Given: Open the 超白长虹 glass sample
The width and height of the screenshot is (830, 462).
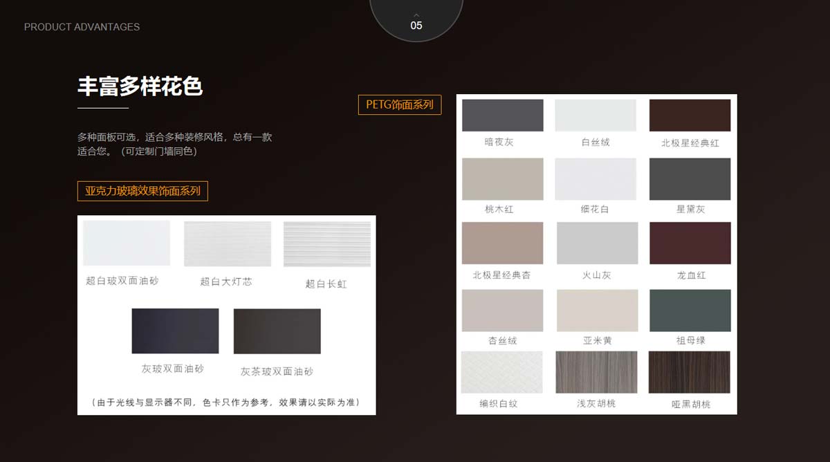Looking at the screenshot, I should coord(327,244).
